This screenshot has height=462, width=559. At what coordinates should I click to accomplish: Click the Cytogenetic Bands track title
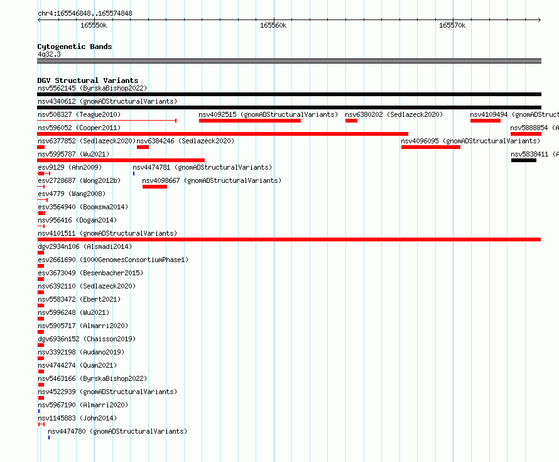pos(75,47)
